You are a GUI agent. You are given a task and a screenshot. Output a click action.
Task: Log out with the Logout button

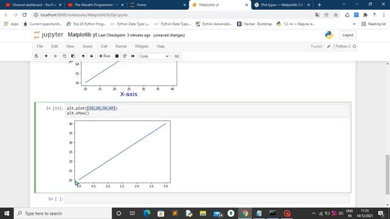point(348,35)
